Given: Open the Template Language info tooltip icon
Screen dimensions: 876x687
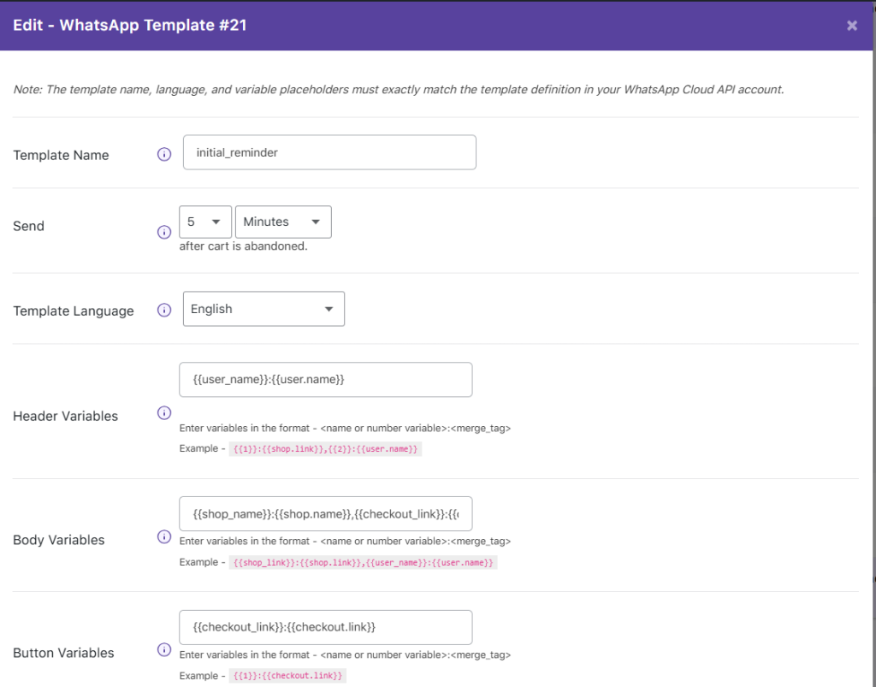Looking at the screenshot, I should point(164,311).
